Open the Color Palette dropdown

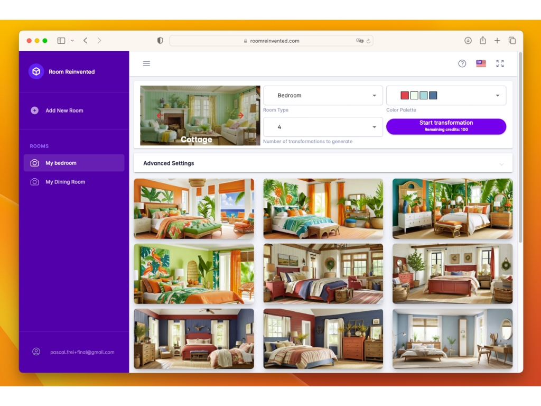446,95
